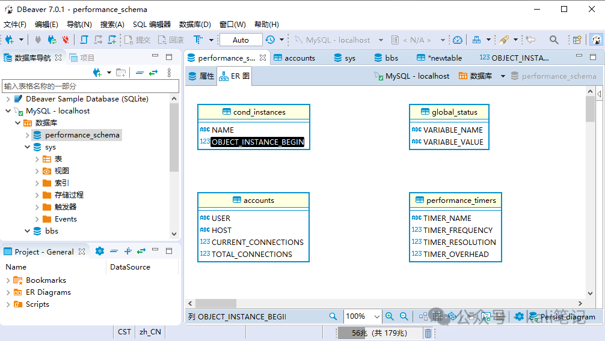Open the 数据库(D) menu
Screen dimensions: 605x341
(x=195, y=24)
